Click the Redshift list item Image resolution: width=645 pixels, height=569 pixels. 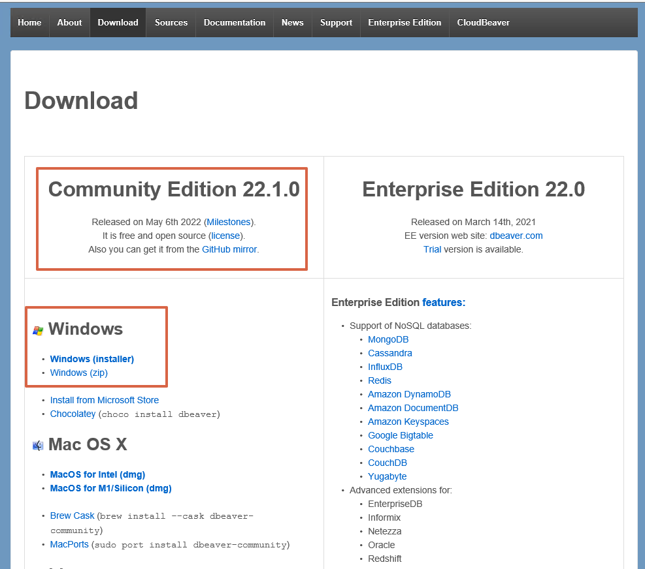385,559
